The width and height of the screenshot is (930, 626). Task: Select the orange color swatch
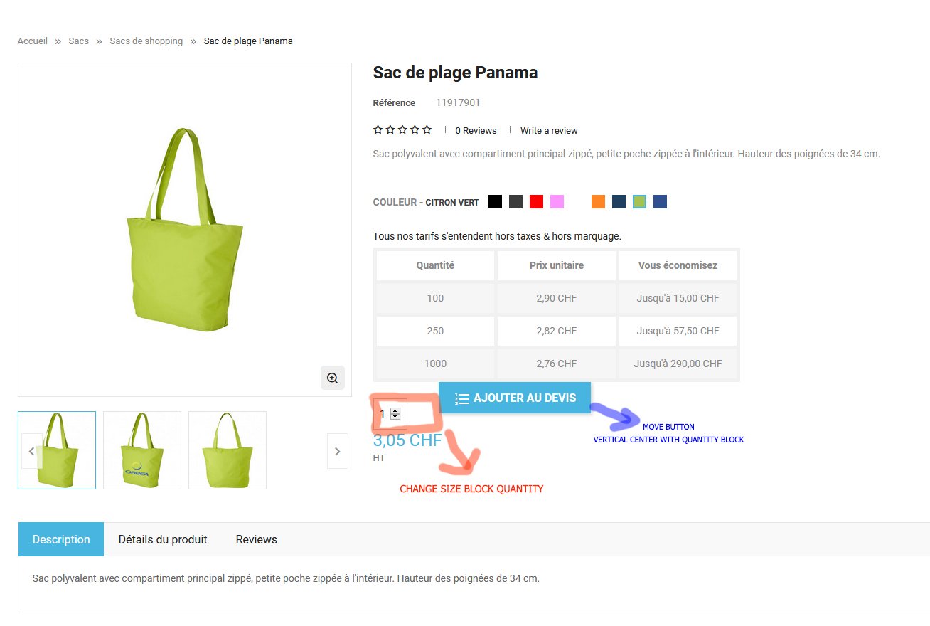[598, 202]
